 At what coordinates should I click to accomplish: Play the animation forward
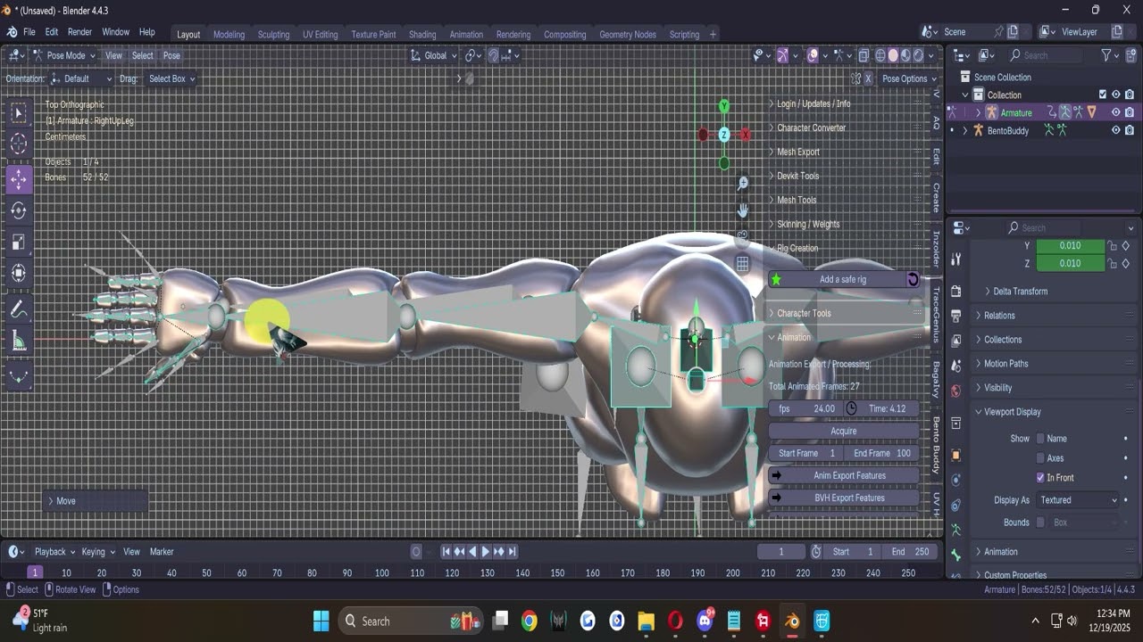pyautogui.click(x=486, y=552)
